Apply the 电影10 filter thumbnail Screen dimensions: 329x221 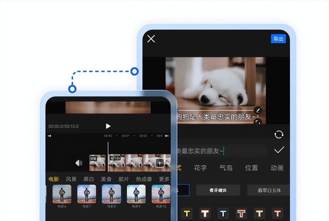tap(161, 194)
